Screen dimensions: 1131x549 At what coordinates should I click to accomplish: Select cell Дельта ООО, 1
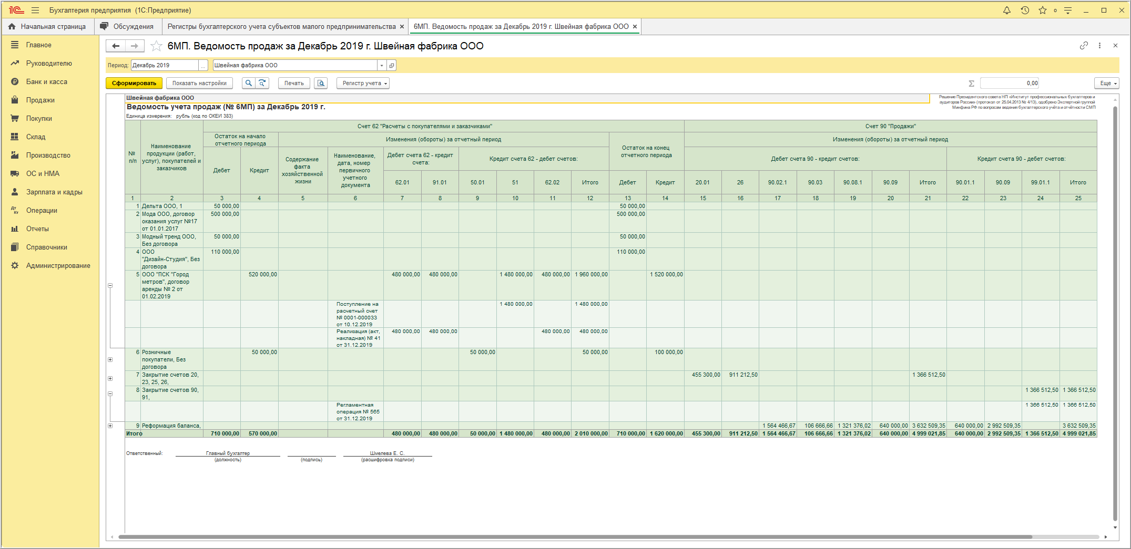[x=171, y=206]
